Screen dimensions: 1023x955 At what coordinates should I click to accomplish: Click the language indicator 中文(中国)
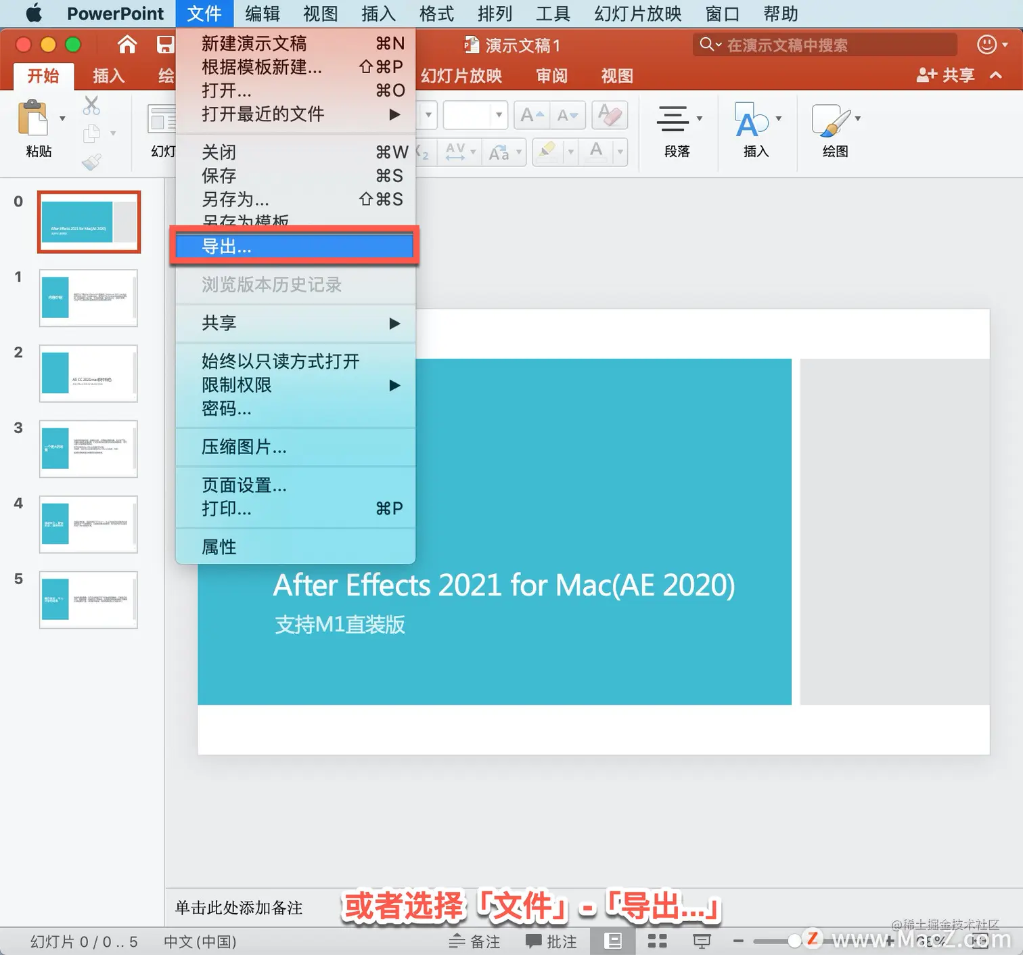(200, 941)
